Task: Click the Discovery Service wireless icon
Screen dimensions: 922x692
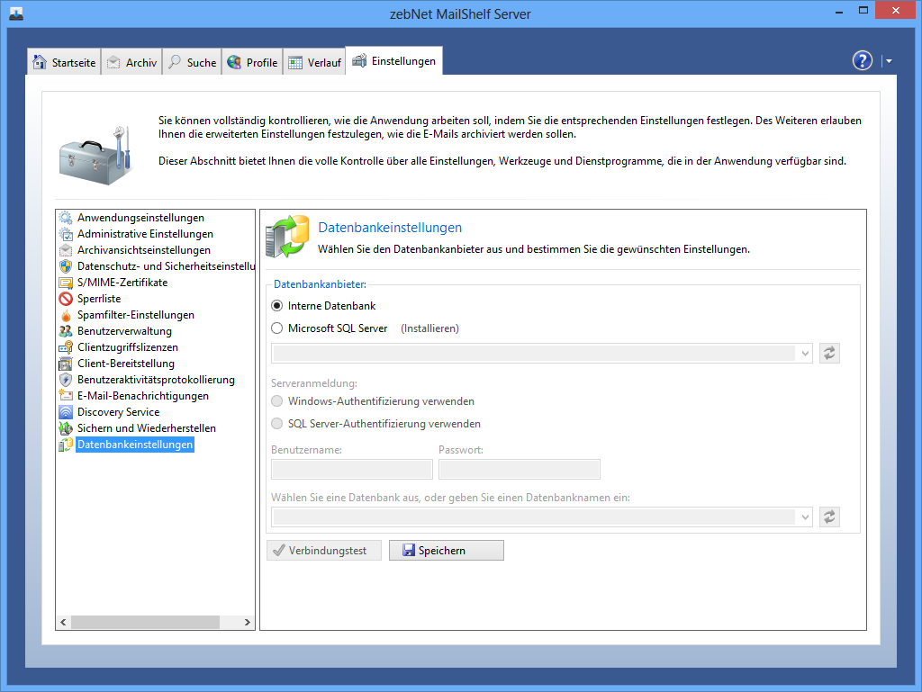Action: tap(66, 412)
